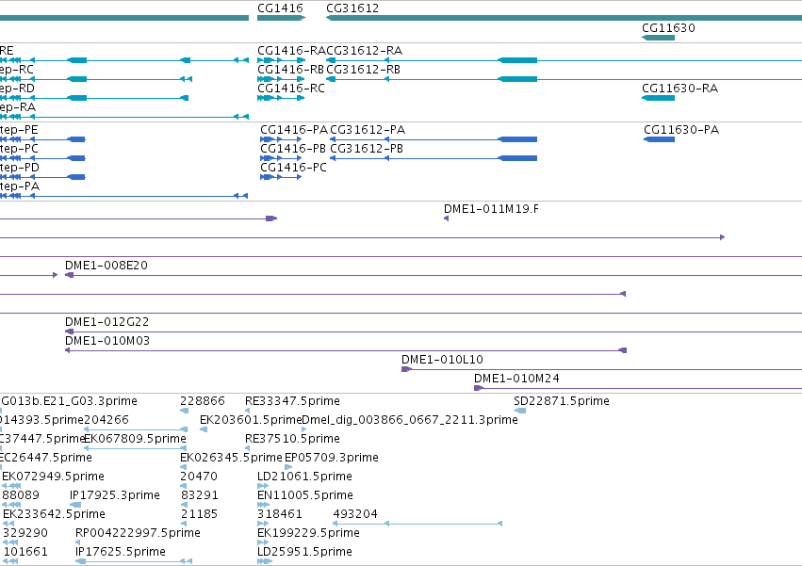Screen dimensions: 802x566
Task: Select the DME1-008E20 BAC label
Action: coord(106,266)
